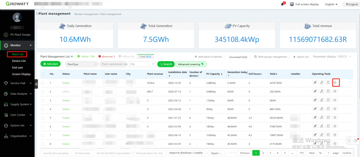Image resolution: width=360 pixels, height=157 pixels.
Task: Click the wrench tool icon in plant row 4
Action: (x=322, y=109)
